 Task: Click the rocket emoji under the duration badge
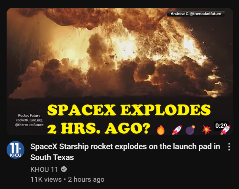click(x=225, y=130)
